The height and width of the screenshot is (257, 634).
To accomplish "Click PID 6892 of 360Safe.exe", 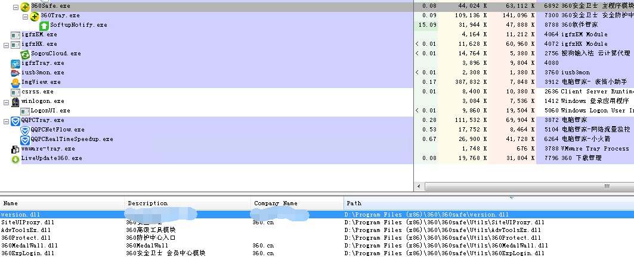I will tap(552, 5).
